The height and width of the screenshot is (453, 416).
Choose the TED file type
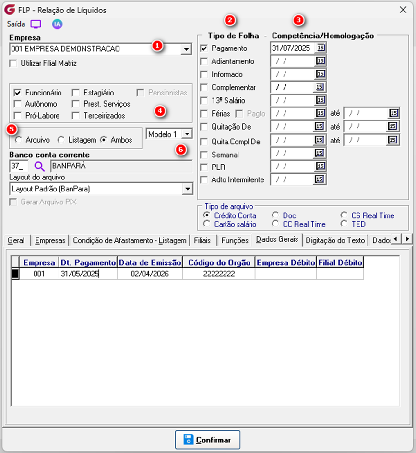tap(344, 224)
